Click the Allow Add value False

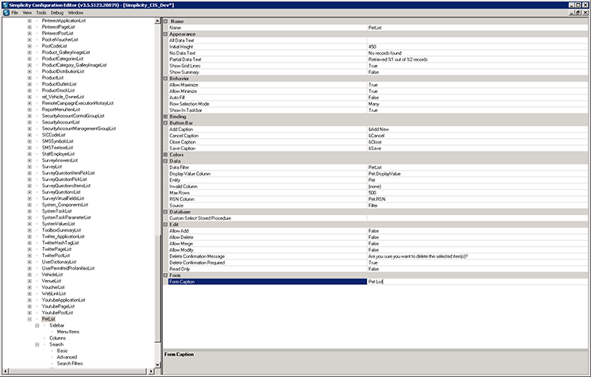pos(477,231)
